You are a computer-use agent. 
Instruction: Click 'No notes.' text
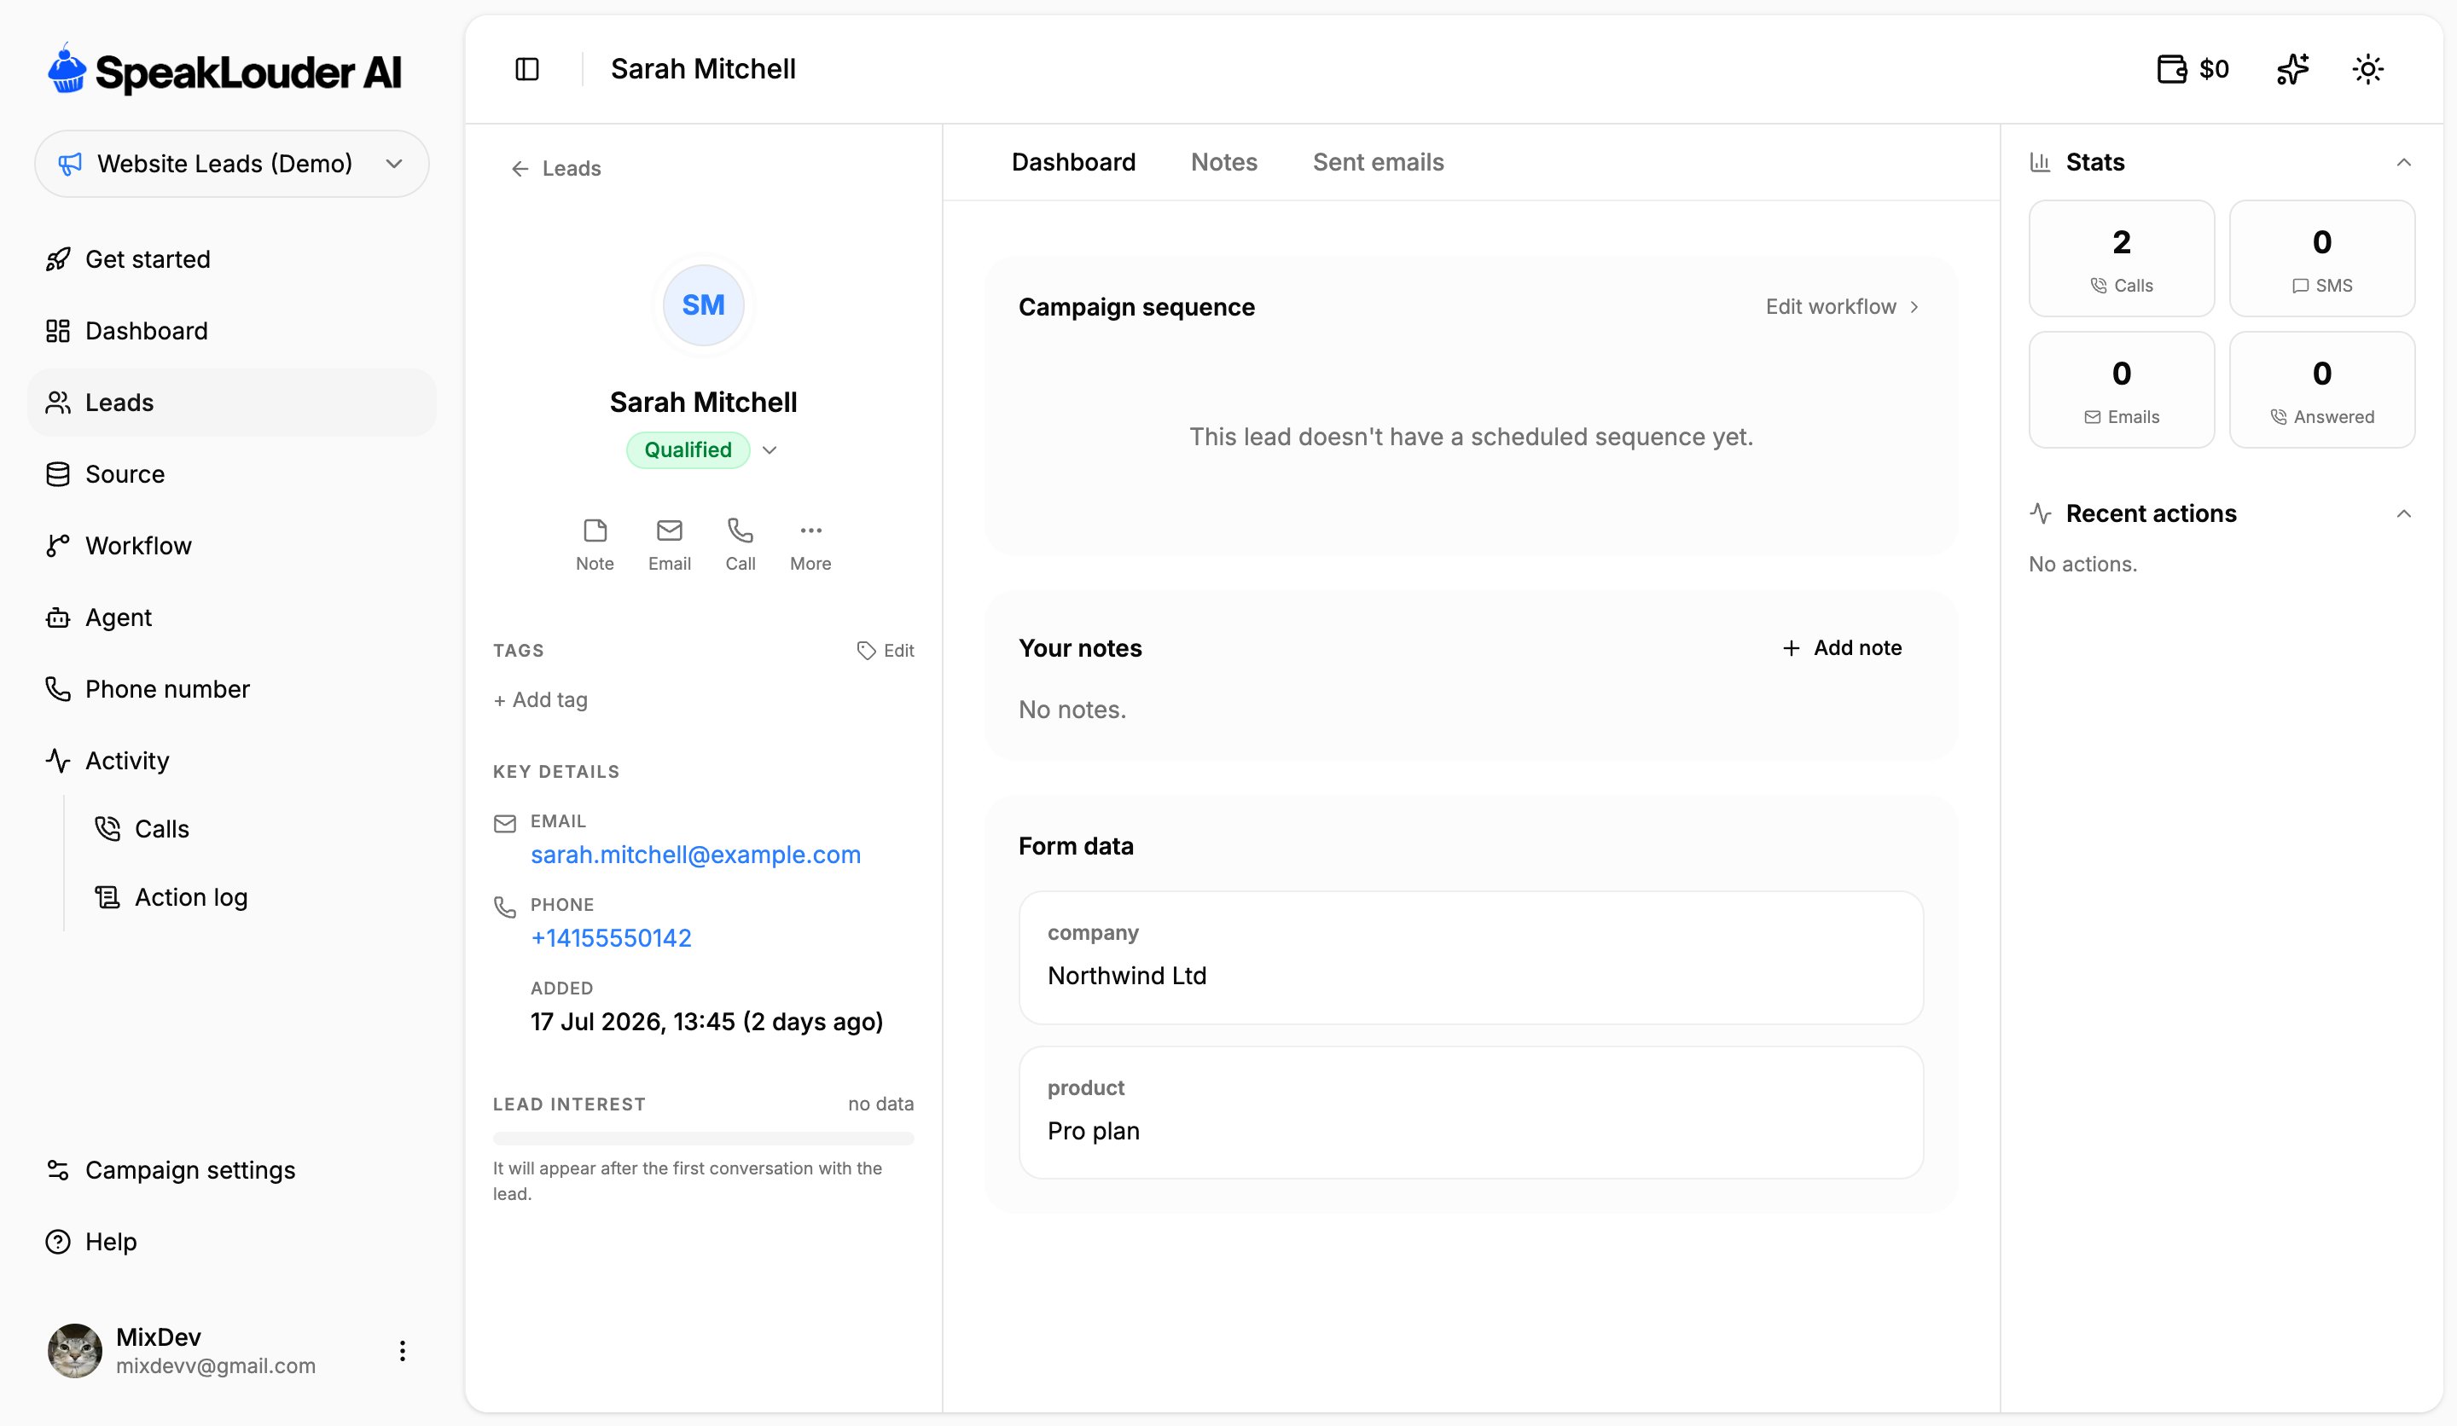[1072, 710]
